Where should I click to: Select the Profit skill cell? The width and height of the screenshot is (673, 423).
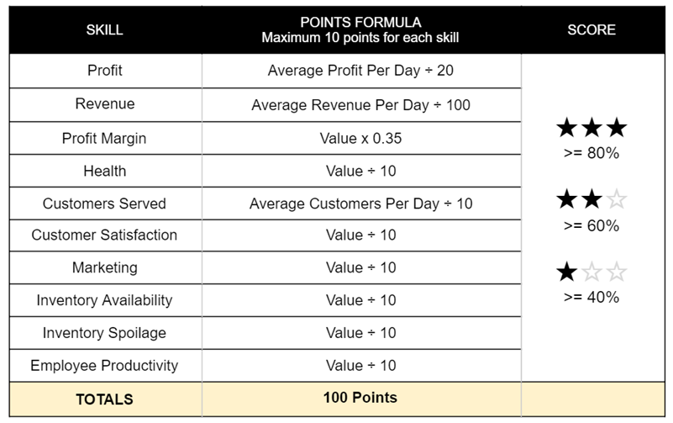coord(105,71)
